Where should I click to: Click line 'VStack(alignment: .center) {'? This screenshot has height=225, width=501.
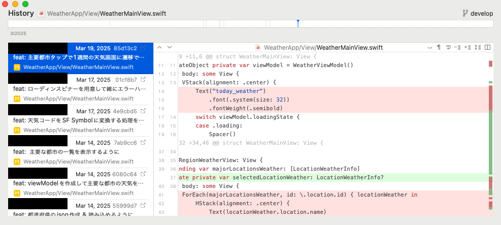pos(229,82)
